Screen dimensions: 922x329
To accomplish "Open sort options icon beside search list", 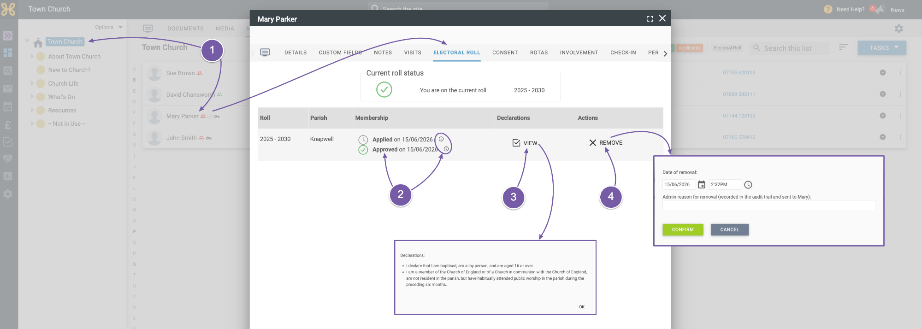I will coord(843,47).
